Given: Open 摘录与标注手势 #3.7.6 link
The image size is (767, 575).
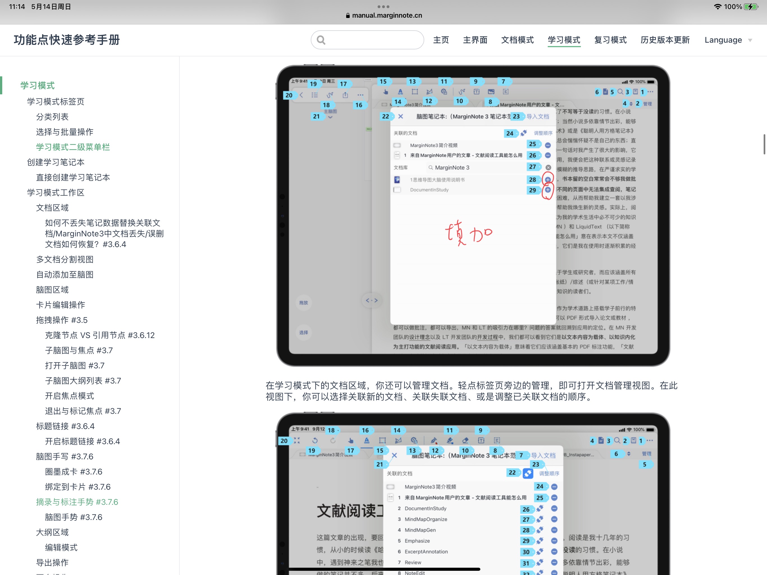Looking at the screenshot, I should 77,502.
